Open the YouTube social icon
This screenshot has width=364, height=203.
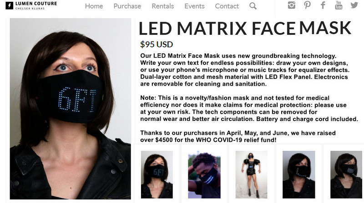[339, 5]
